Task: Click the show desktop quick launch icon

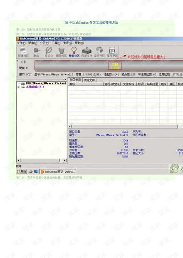Action: [36, 172]
